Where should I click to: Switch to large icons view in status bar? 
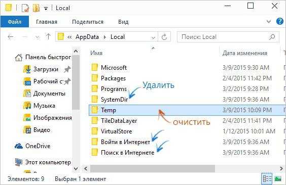[278, 179]
